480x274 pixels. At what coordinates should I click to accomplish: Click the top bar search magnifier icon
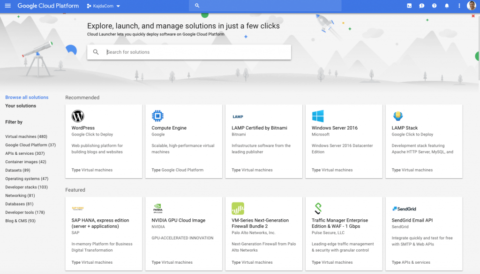[x=197, y=6]
